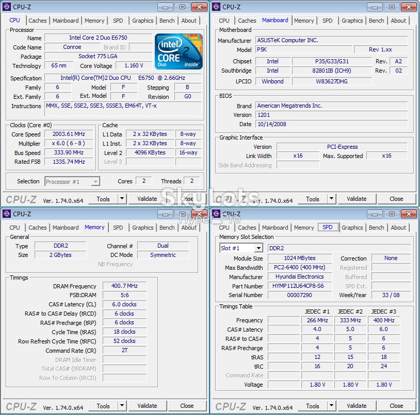This screenshot has width=420, height=415.
Task: Click Max Bandwidth PC2-6400 (400 MHz)
Action: point(300,268)
